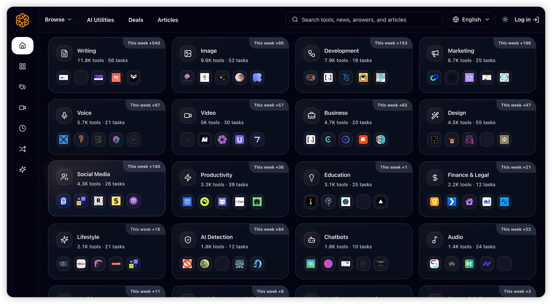Screen dimensions: 552x304
Task: Open AI Utilities menu item
Action: click(100, 20)
